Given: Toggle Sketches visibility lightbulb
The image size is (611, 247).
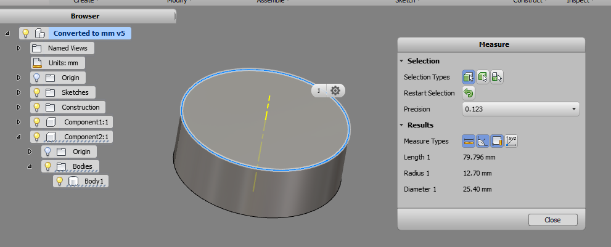Looking at the screenshot, I should [x=36, y=92].
